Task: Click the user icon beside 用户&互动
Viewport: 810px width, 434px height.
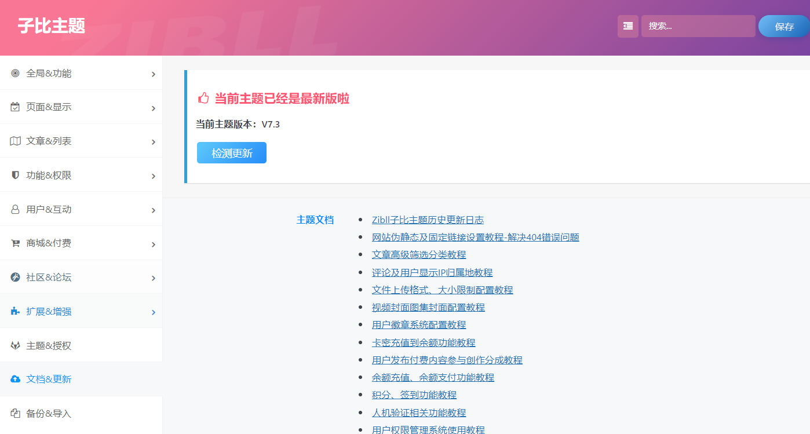Action: [15, 209]
